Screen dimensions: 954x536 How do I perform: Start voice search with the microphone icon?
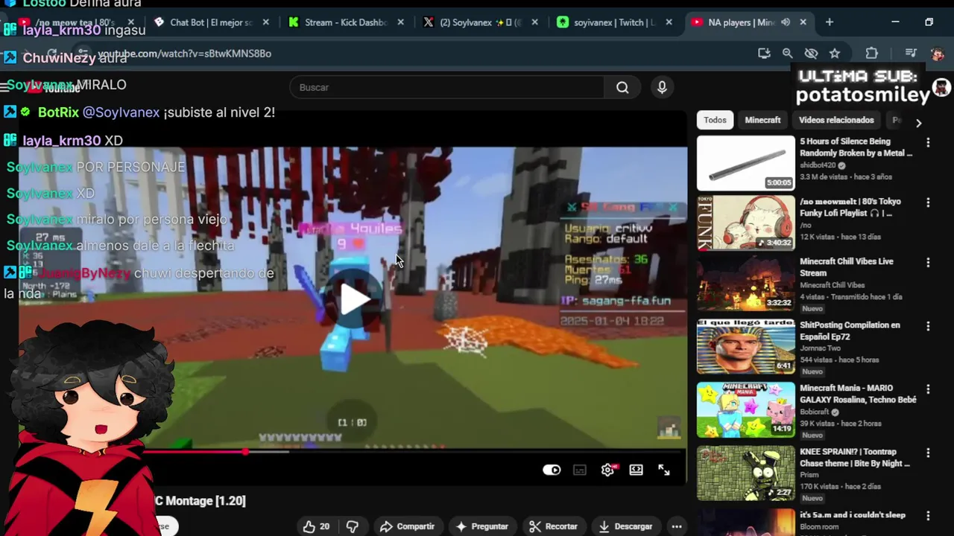pos(662,87)
